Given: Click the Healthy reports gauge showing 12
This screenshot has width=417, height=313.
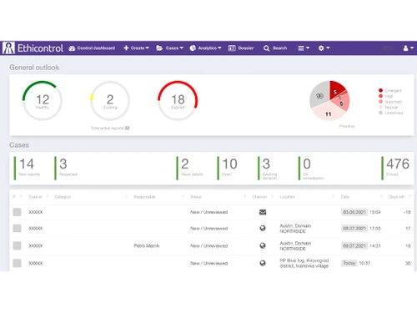Looking at the screenshot, I should click(43, 100).
